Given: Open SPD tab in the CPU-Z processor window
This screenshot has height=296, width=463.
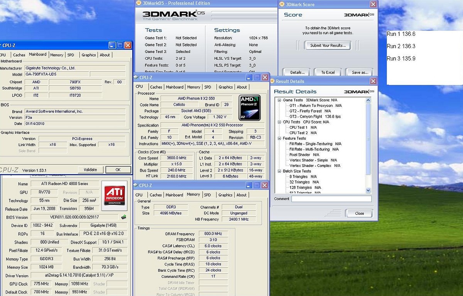Looking at the screenshot, I should pos(208,87).
